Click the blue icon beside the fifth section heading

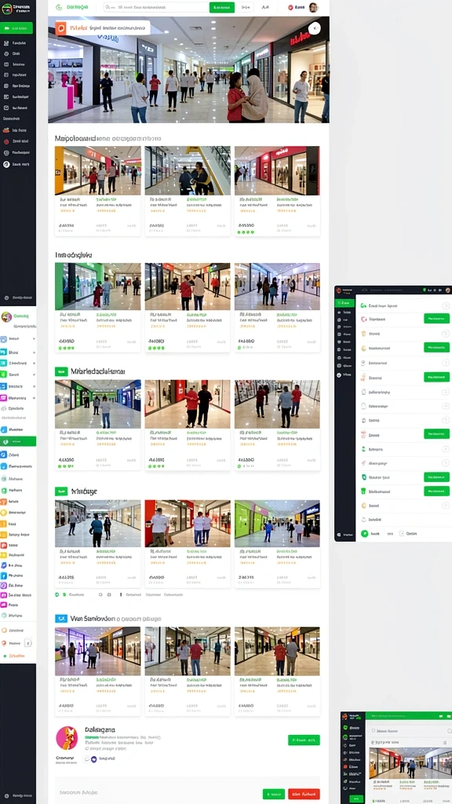click(61, 619)
